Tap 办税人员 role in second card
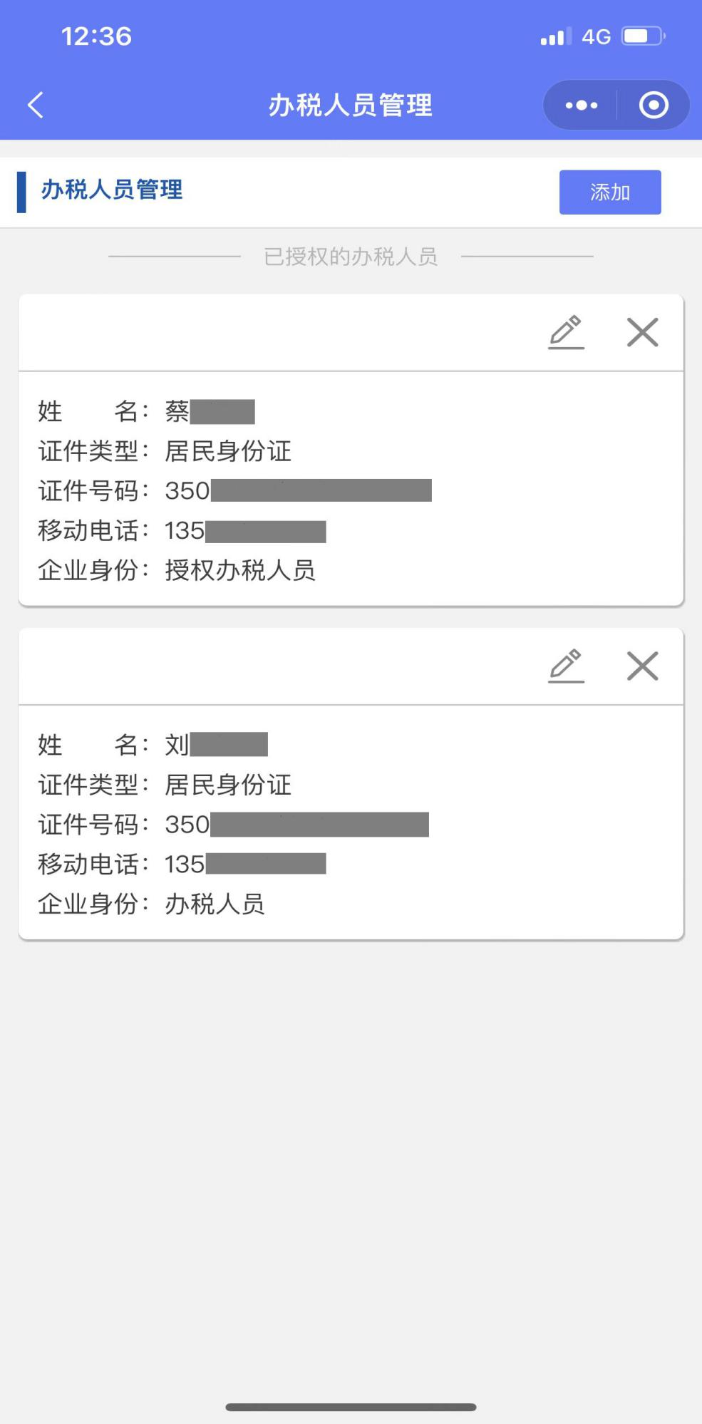 pos(215,904)
